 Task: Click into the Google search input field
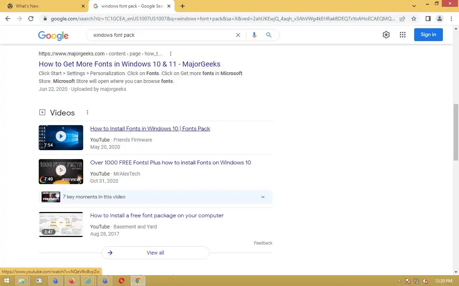click(161, 35)
